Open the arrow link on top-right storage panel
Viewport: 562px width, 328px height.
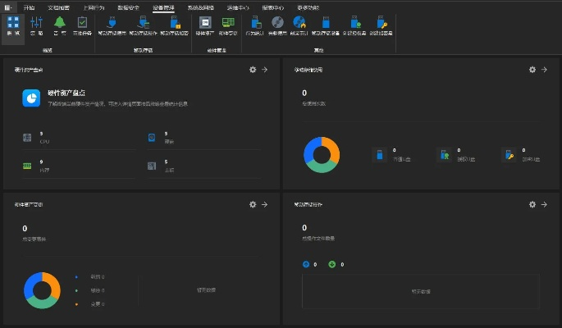pyautogui.click(x=544, y=70)
